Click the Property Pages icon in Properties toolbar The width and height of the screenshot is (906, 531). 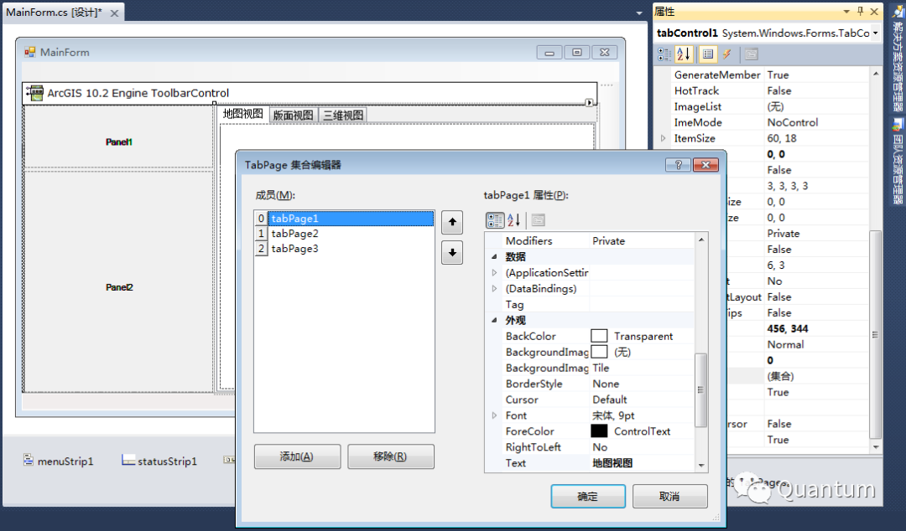(x=751, y=55)
